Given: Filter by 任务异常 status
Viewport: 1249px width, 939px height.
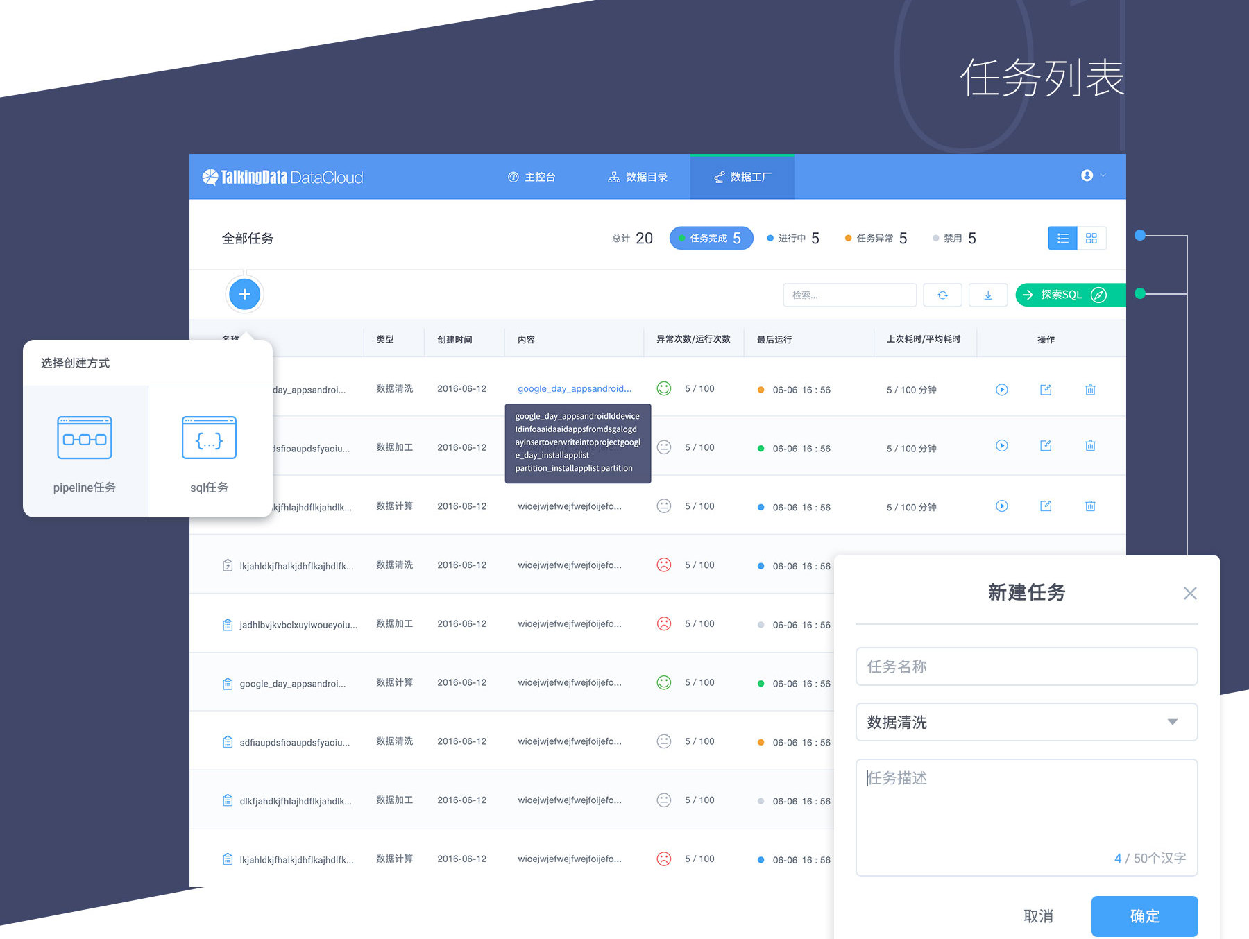Looking at the screenshot, I should click(x=876, y=238).
